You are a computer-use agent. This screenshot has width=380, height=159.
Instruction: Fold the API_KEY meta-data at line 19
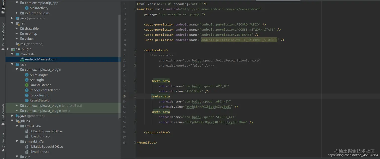point(135,96)
